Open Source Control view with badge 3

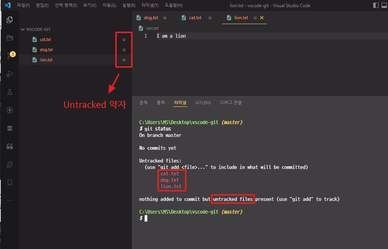11,55
